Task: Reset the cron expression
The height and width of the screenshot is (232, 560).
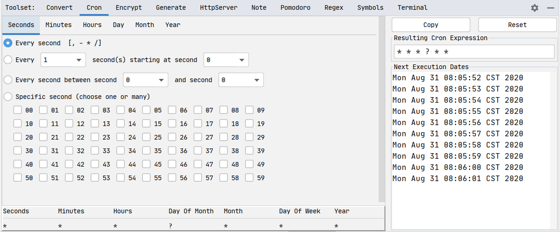Action: point(517,25)
